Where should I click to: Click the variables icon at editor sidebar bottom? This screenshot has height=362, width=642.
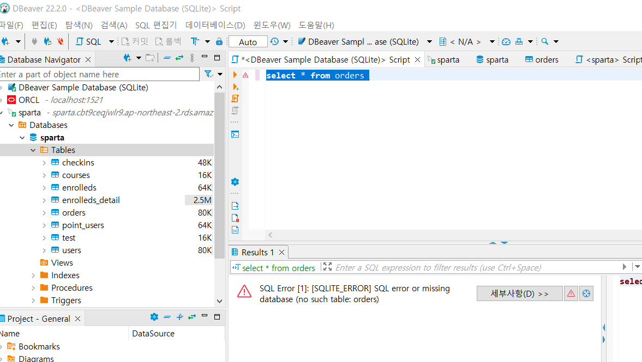coord(235,230)
